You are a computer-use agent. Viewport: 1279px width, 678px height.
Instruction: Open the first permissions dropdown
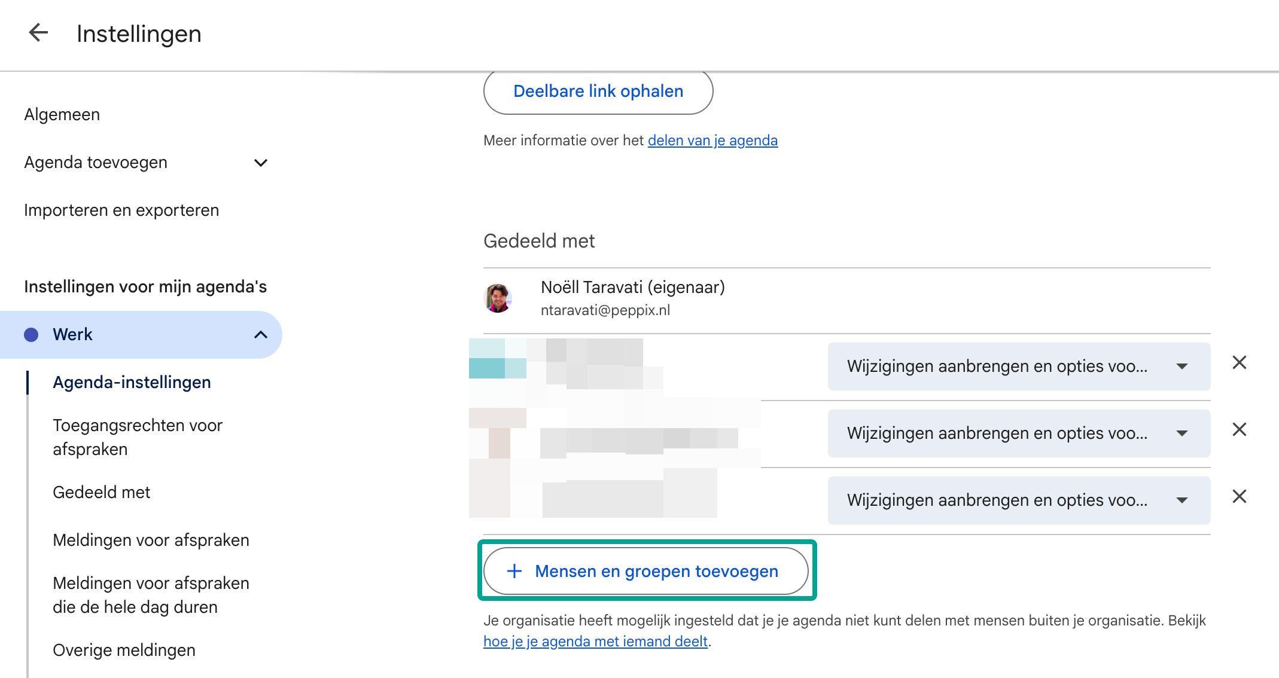tap(1019, 367)
